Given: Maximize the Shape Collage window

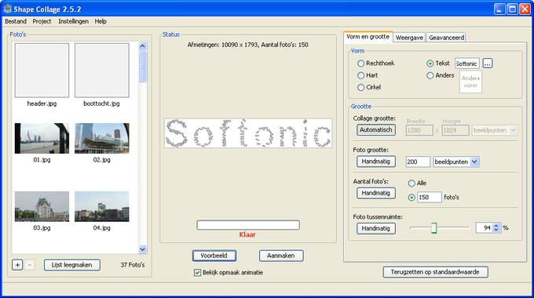Looking at the screenshot, I should 512,9.
